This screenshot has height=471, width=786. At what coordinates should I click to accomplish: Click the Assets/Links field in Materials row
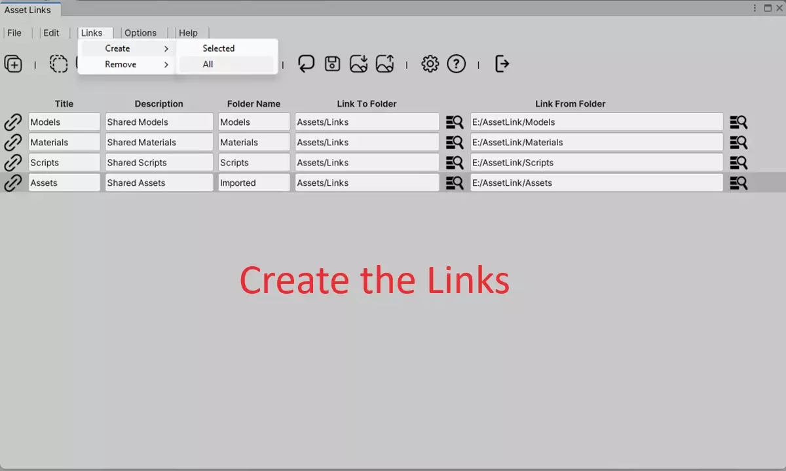tap(367, 143)
